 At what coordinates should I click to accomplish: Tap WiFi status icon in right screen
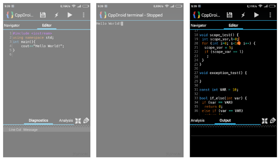pyautogui.click(x=260, y=6)
